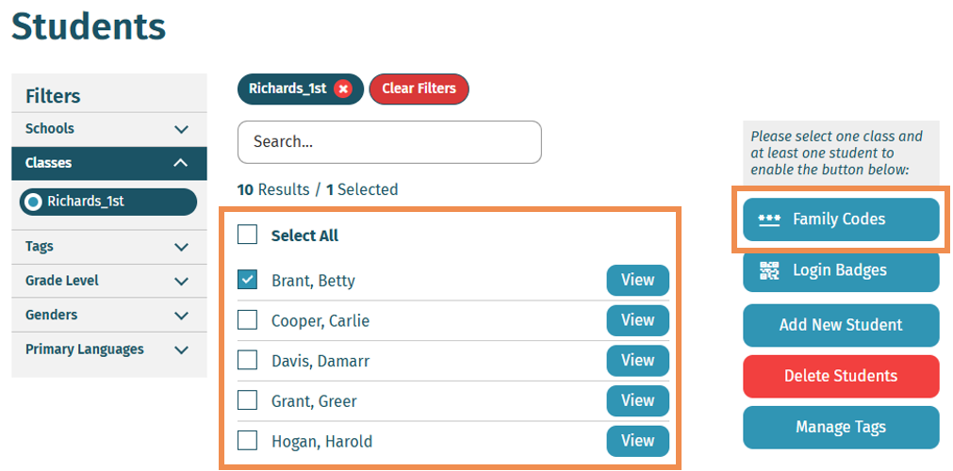Image resolution: width=953 pixels, height=471 pixels.
Task: Click the Family Codes asterisk icon
Action: [x=769, y=219]
